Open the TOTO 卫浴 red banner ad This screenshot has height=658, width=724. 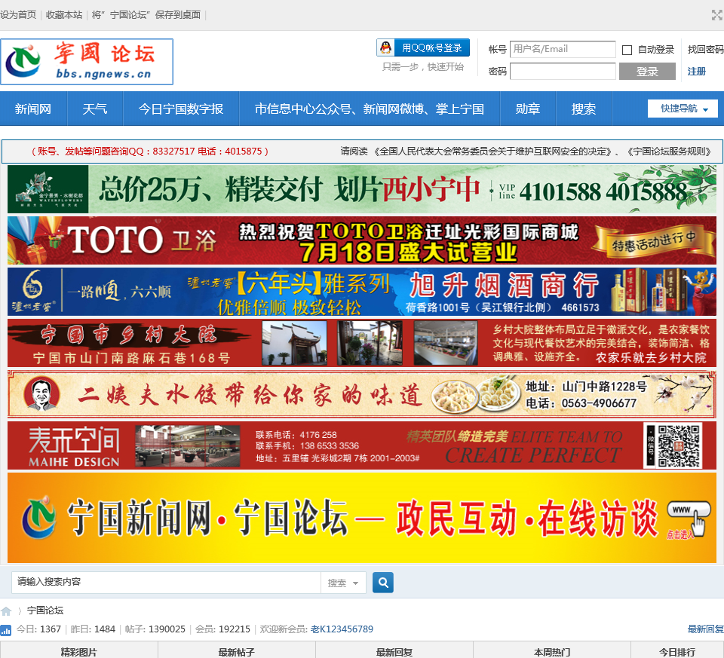click(362, 240)
